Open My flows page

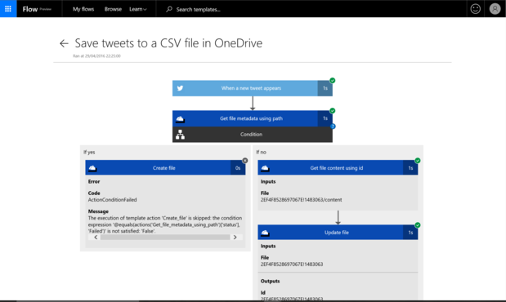pos(83,9)
